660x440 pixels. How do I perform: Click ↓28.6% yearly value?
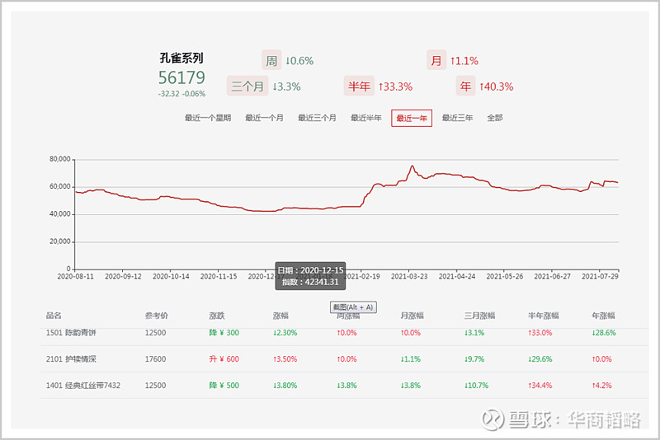point(604,333)
